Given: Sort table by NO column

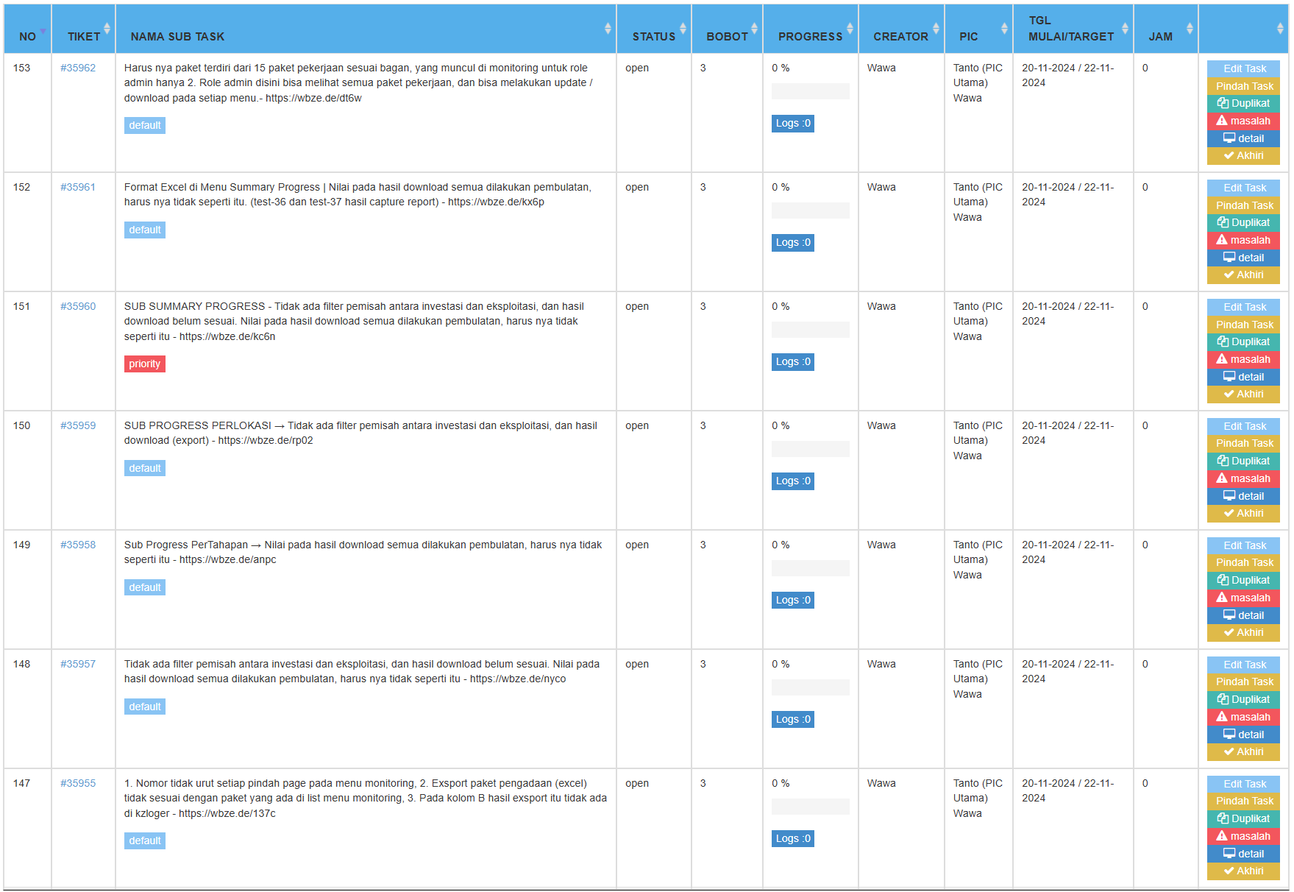Looking at the screenshot, I should [28, 36].
